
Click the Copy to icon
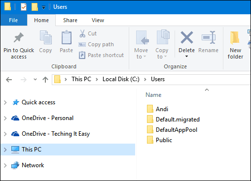pyautogui.click(x=163, y=37)
